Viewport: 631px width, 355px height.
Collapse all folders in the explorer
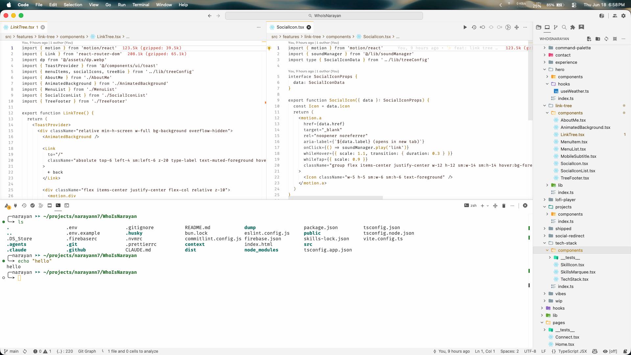[x=615, y=39]
